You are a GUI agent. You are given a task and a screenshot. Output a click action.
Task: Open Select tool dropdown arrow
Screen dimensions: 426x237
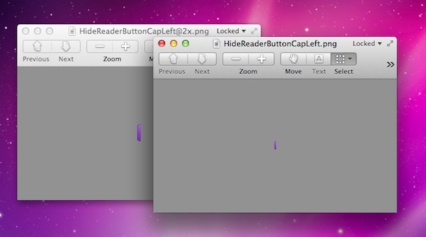(350, 59)
